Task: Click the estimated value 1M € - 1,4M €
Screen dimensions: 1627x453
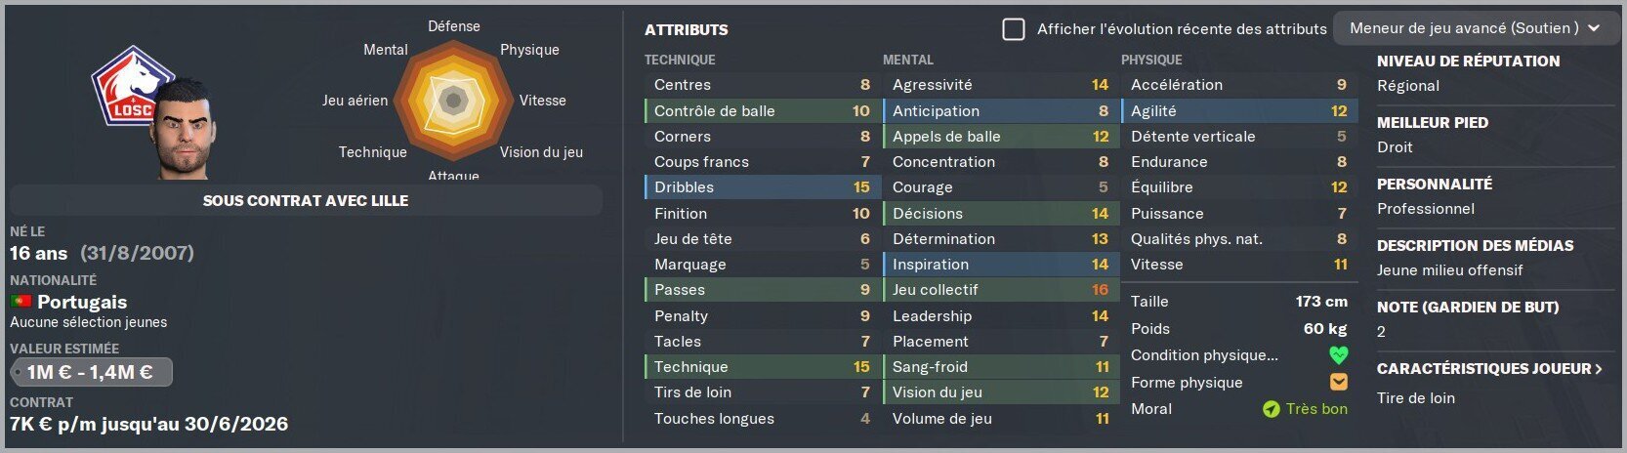Action: pyautogui.click(x=91, y=372)
